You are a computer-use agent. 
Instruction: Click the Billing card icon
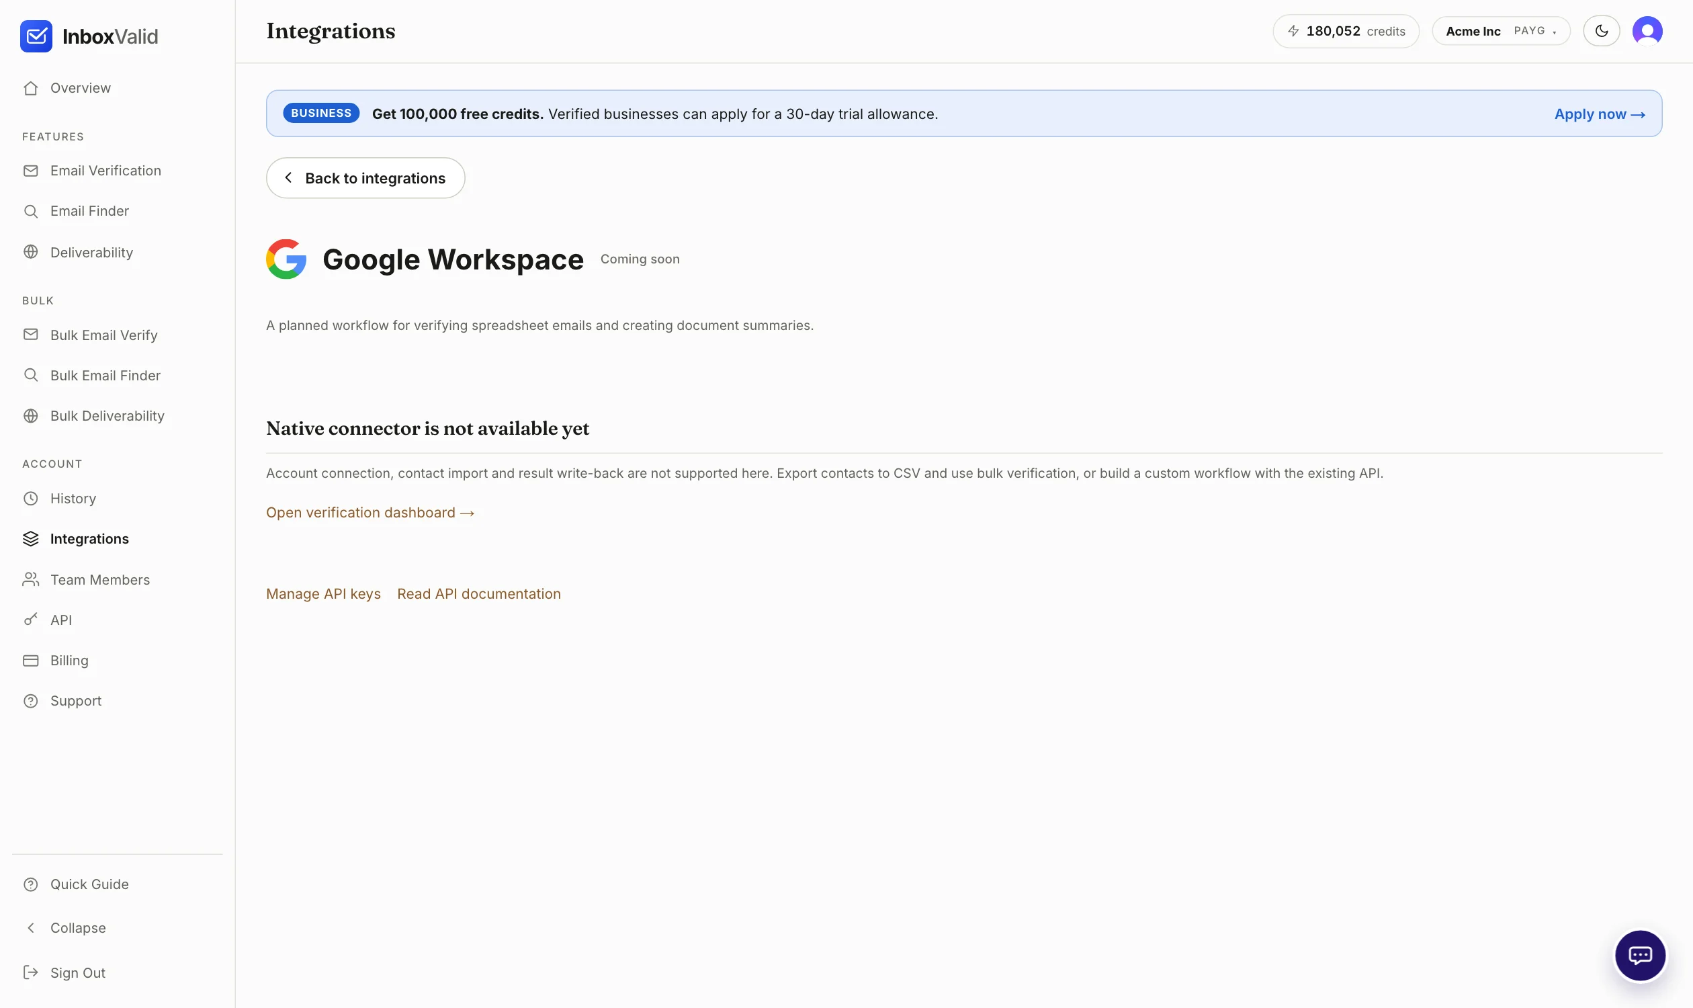30,660
